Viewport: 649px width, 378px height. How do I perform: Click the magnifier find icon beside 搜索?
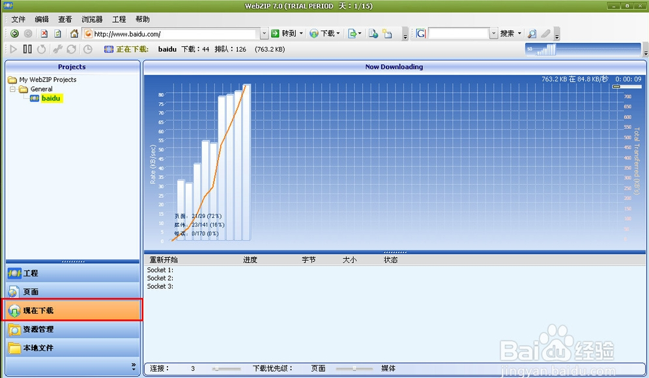[x=532, y=34]
